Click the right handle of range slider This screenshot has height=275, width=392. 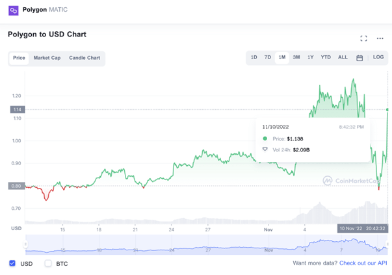(387, 244)
